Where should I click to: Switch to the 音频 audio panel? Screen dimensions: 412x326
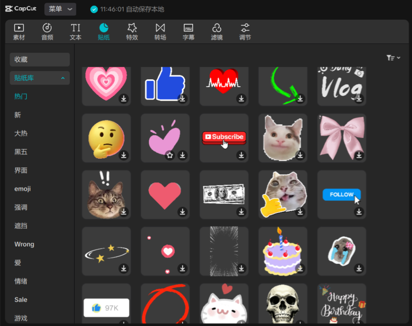[47, 32]
